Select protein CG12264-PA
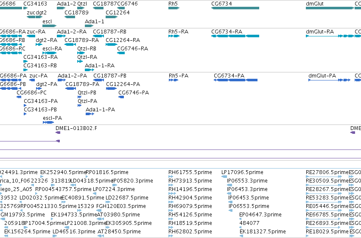This screenshot has height=238, width=361. click(111, 89)
